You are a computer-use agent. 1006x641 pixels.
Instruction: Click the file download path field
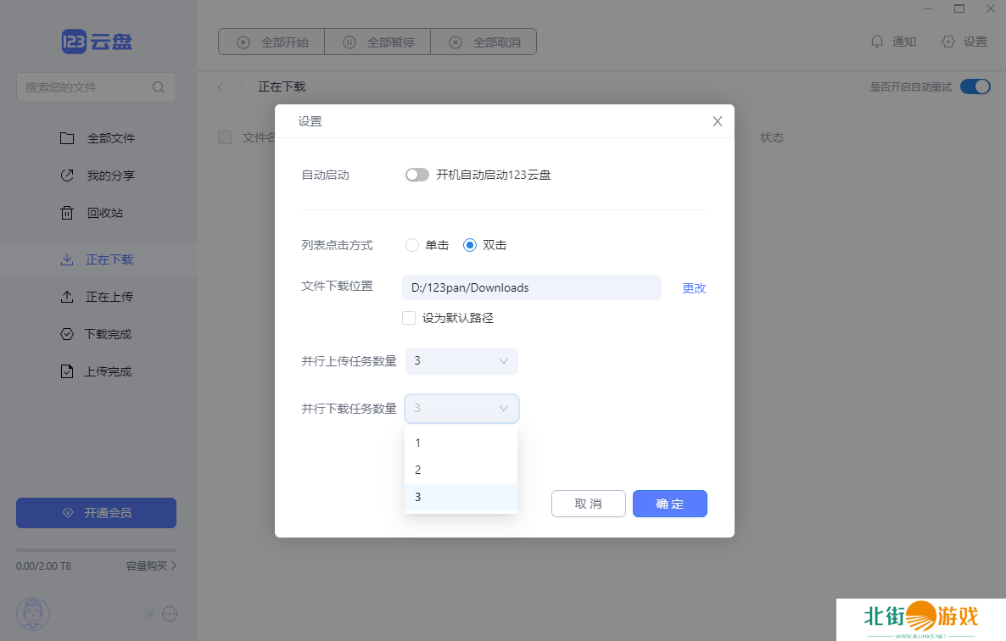coord(531,287)
